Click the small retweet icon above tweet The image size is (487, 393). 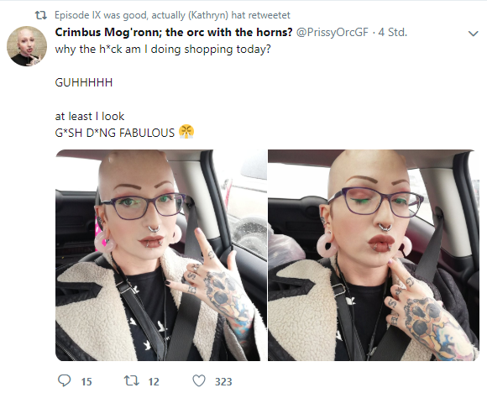click(40, 15)
